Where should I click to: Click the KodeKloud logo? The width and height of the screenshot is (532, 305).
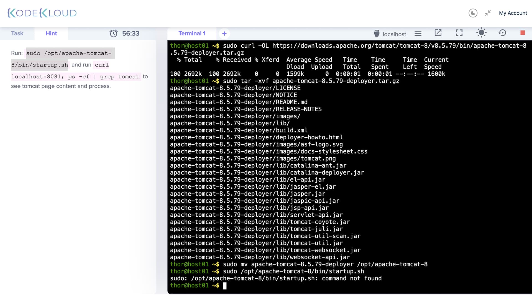pyautogui.click(x=42, y=13)
